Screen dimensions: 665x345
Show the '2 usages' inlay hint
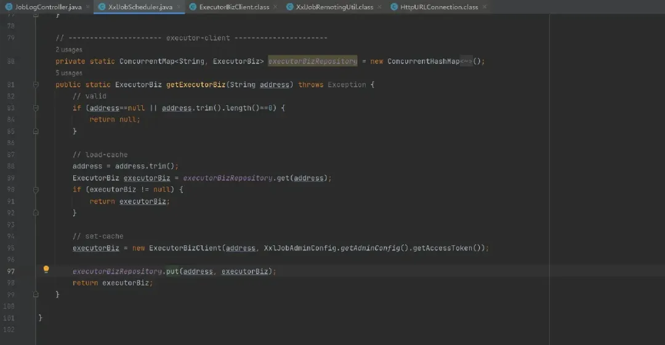pos(69,50)
